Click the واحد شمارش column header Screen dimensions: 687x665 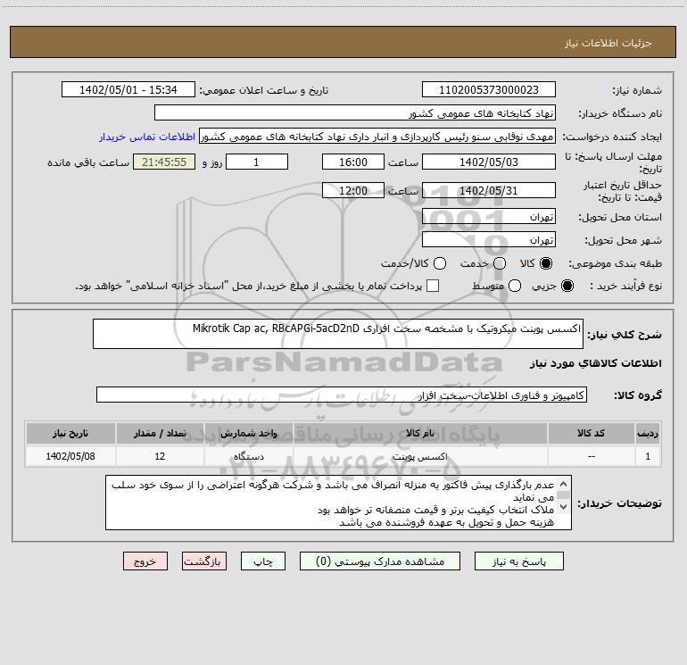(x=248, y=433)
